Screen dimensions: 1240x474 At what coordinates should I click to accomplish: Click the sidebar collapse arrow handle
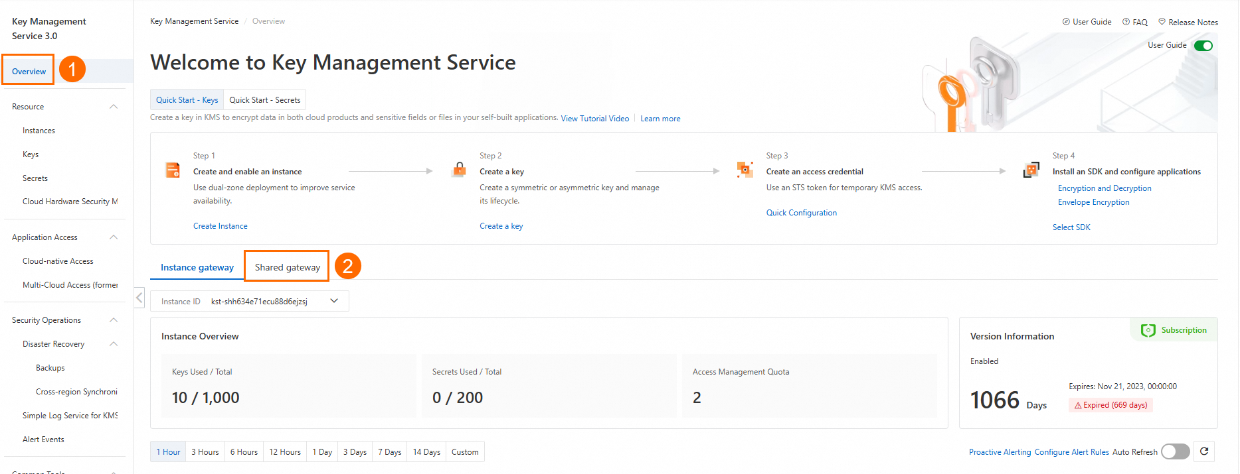click(139, 298)
